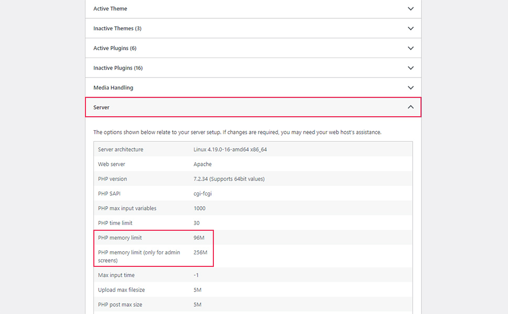Click PHP memory limit 96M value

(x=199, y=238)
